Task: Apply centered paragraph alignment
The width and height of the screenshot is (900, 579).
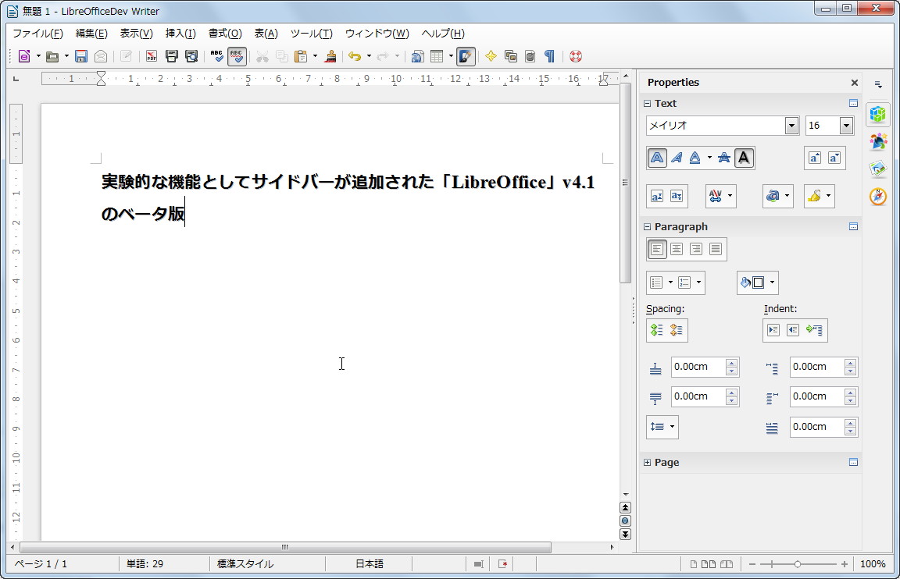Action: [677, 249]
